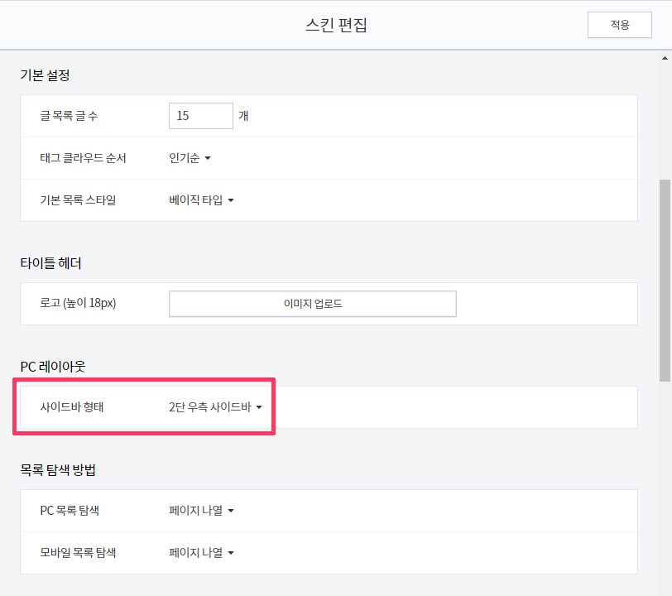Viewport: 672px width, 596px height.
Task: Click the 글 목록 글 수 input field
Action: pos(200,116)
